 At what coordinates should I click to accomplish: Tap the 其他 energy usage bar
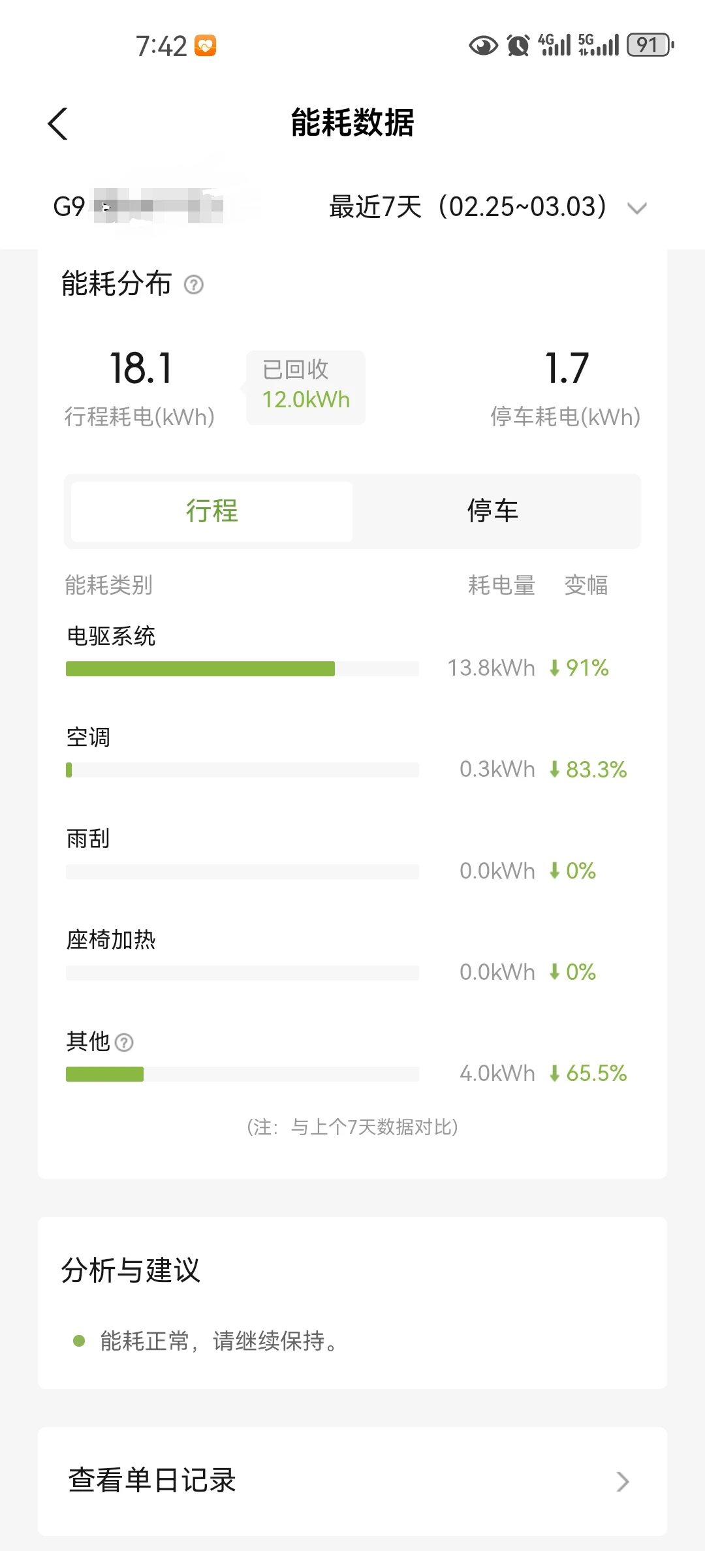pos(242,1074)
